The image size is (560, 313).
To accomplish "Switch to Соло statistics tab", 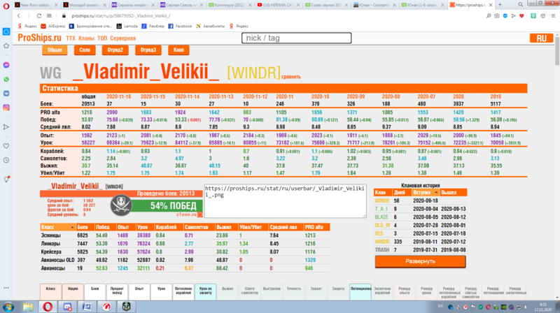I will click(85, 50).
